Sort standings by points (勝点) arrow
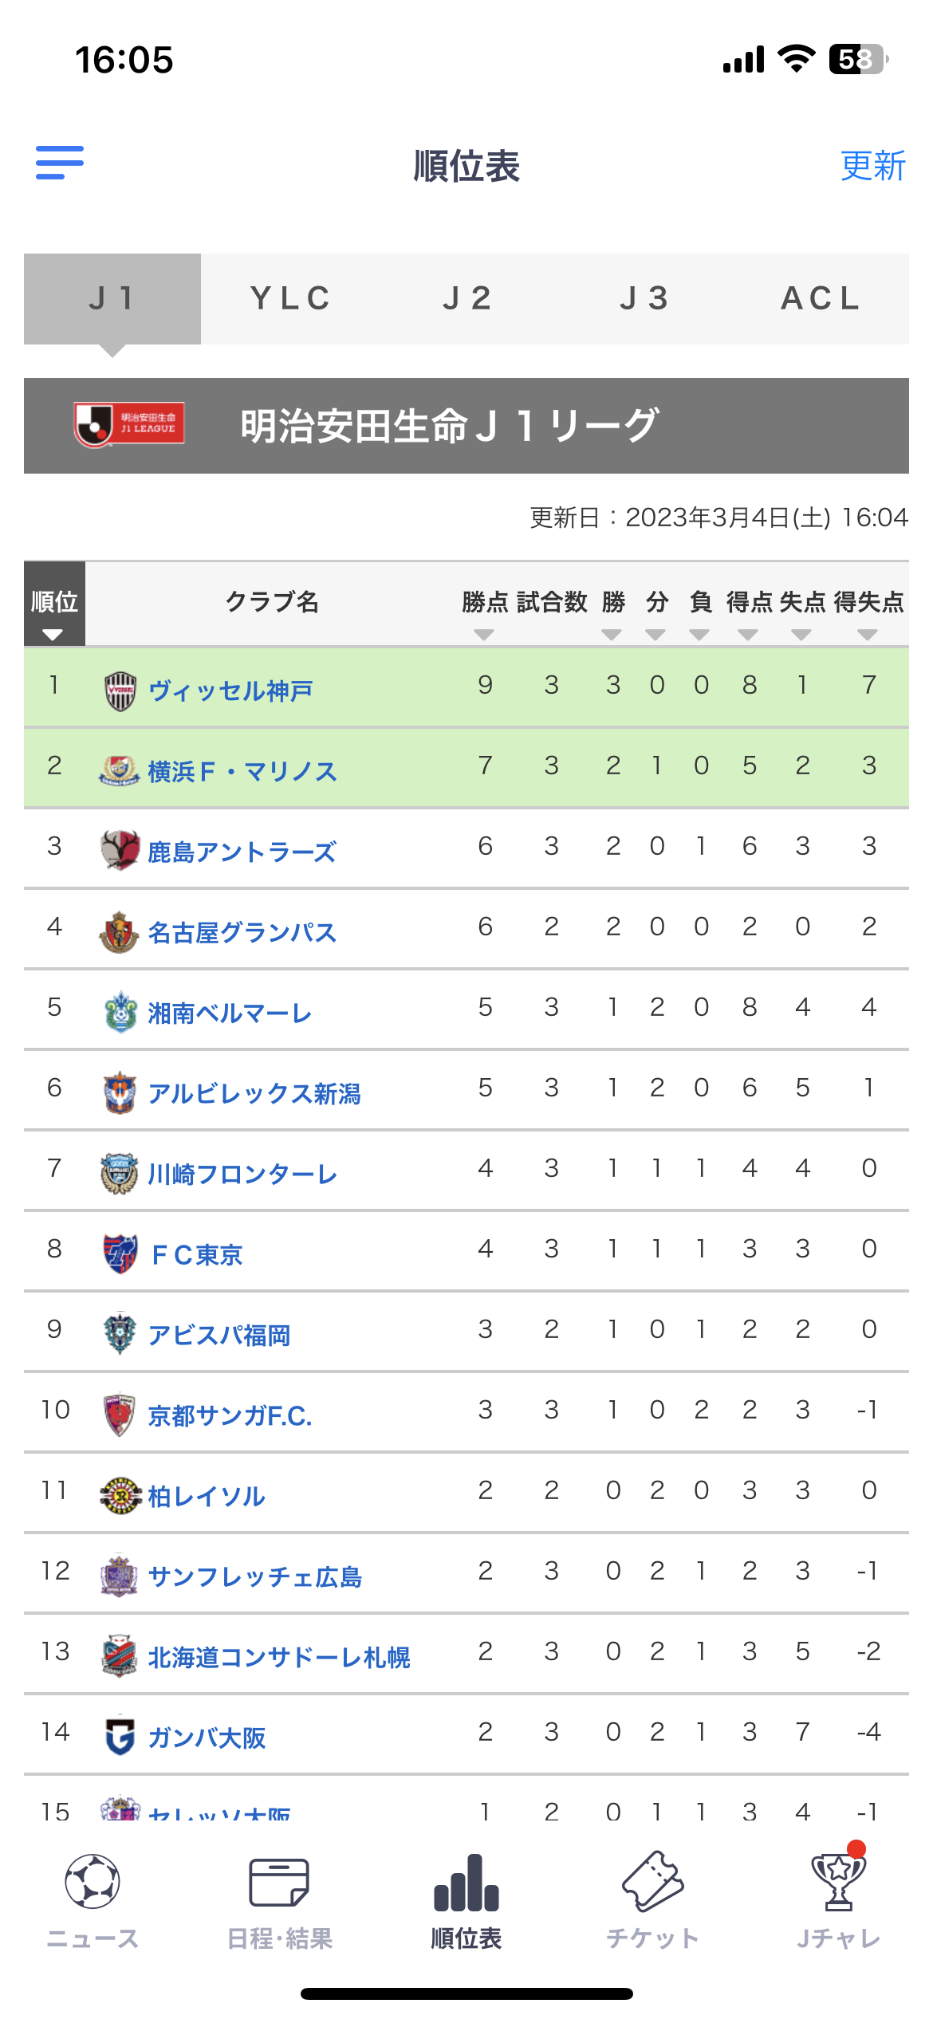The width and height of the screenshot is (933, 2019). click(x=484, y=635)
